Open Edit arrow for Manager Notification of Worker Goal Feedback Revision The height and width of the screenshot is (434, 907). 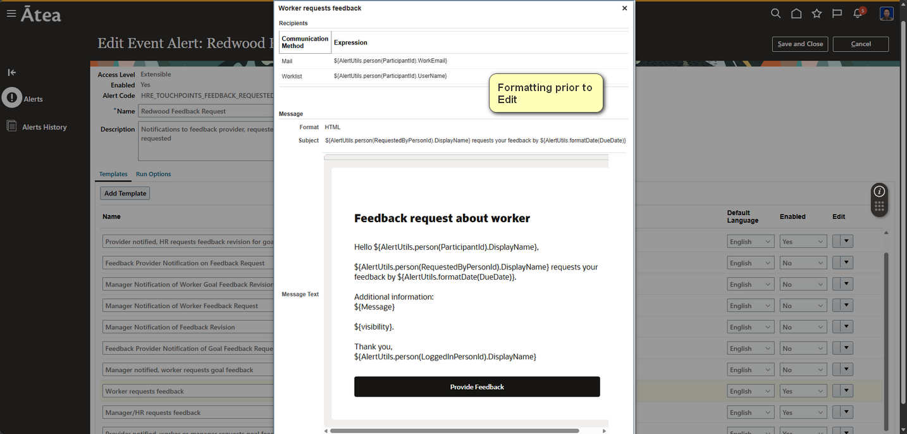pos(848,284)
